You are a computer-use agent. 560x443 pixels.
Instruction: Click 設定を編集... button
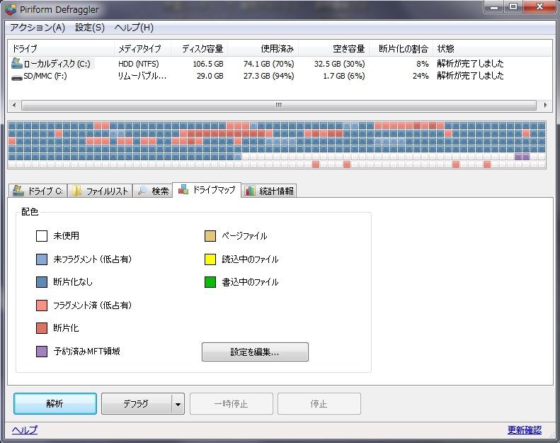(255, 352)
